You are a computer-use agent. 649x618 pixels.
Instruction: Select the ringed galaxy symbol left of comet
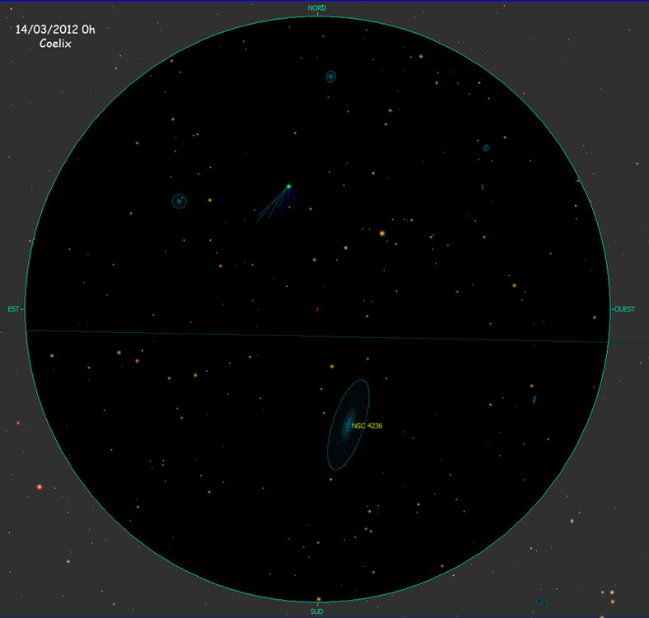point(180,201)
